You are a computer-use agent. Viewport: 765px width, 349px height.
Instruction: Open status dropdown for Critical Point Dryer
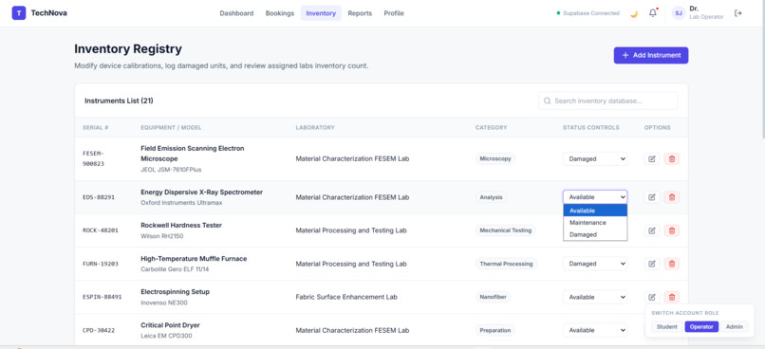[595, 330]
